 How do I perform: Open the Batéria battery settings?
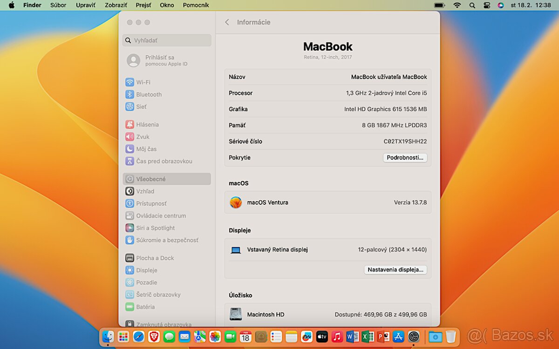coord(145,307)
